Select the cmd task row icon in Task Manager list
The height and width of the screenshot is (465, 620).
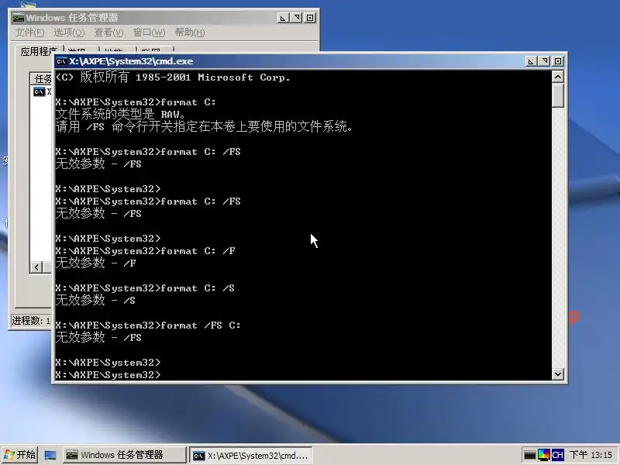(40, 91)
